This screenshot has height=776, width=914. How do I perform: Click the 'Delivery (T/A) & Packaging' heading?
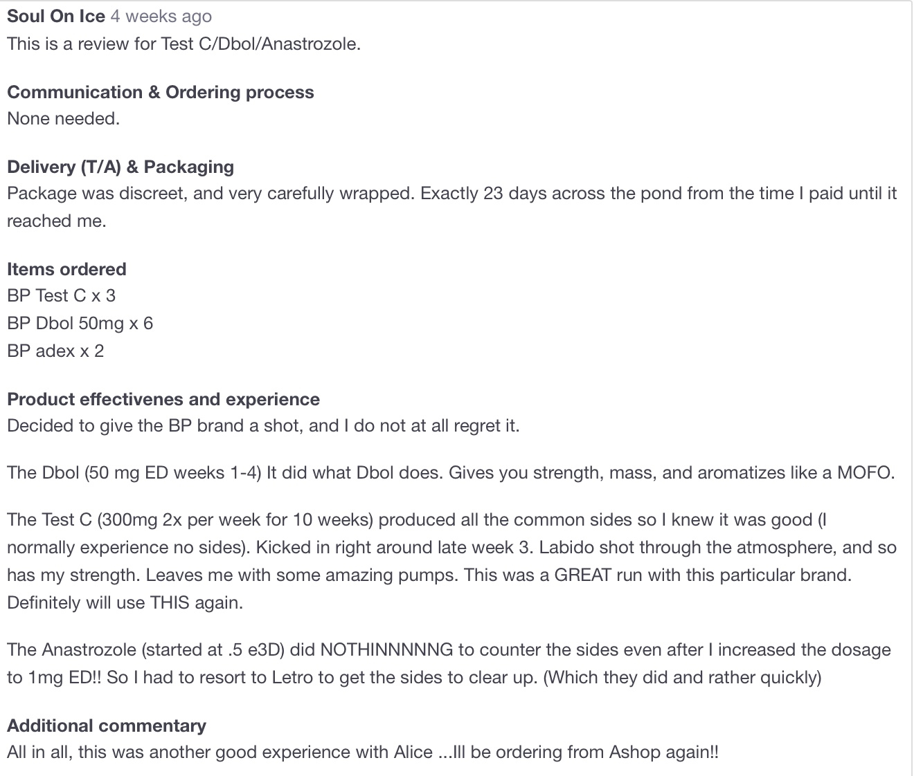coord(120,167)
